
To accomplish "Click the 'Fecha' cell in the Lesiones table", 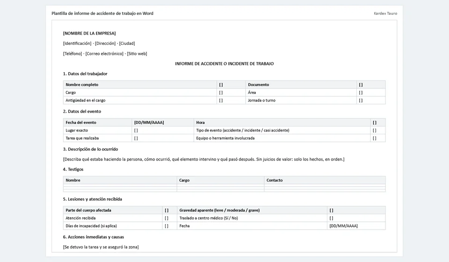I will point(252,226).
